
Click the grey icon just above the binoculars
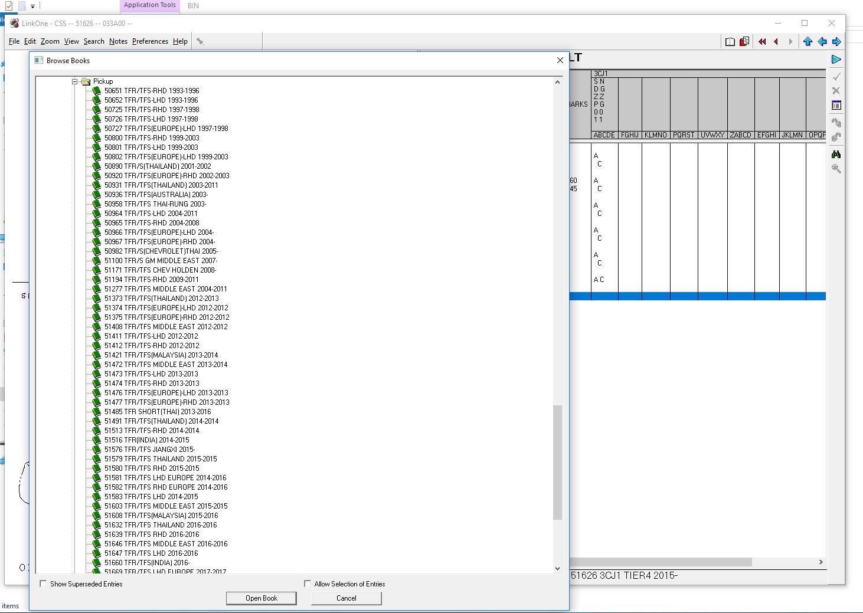click(836, 137)
